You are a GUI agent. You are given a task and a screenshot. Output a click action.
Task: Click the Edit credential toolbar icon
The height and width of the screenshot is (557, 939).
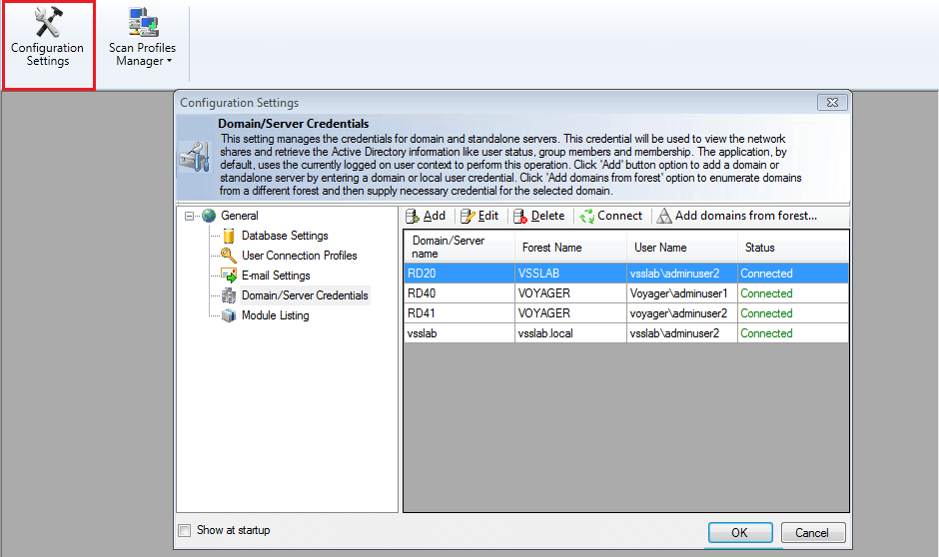[467, 216]
